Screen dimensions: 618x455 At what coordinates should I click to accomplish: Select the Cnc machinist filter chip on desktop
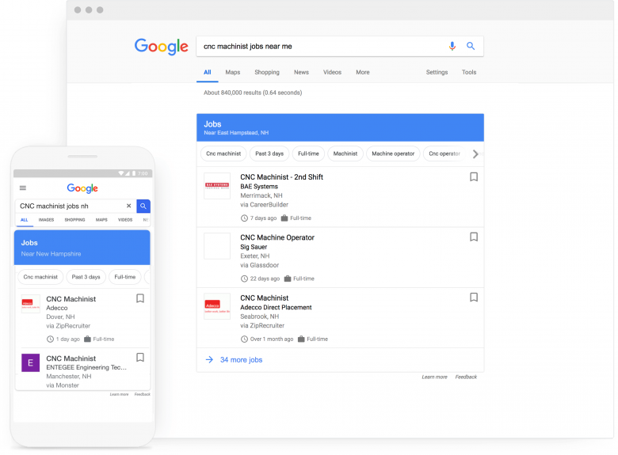223,154
